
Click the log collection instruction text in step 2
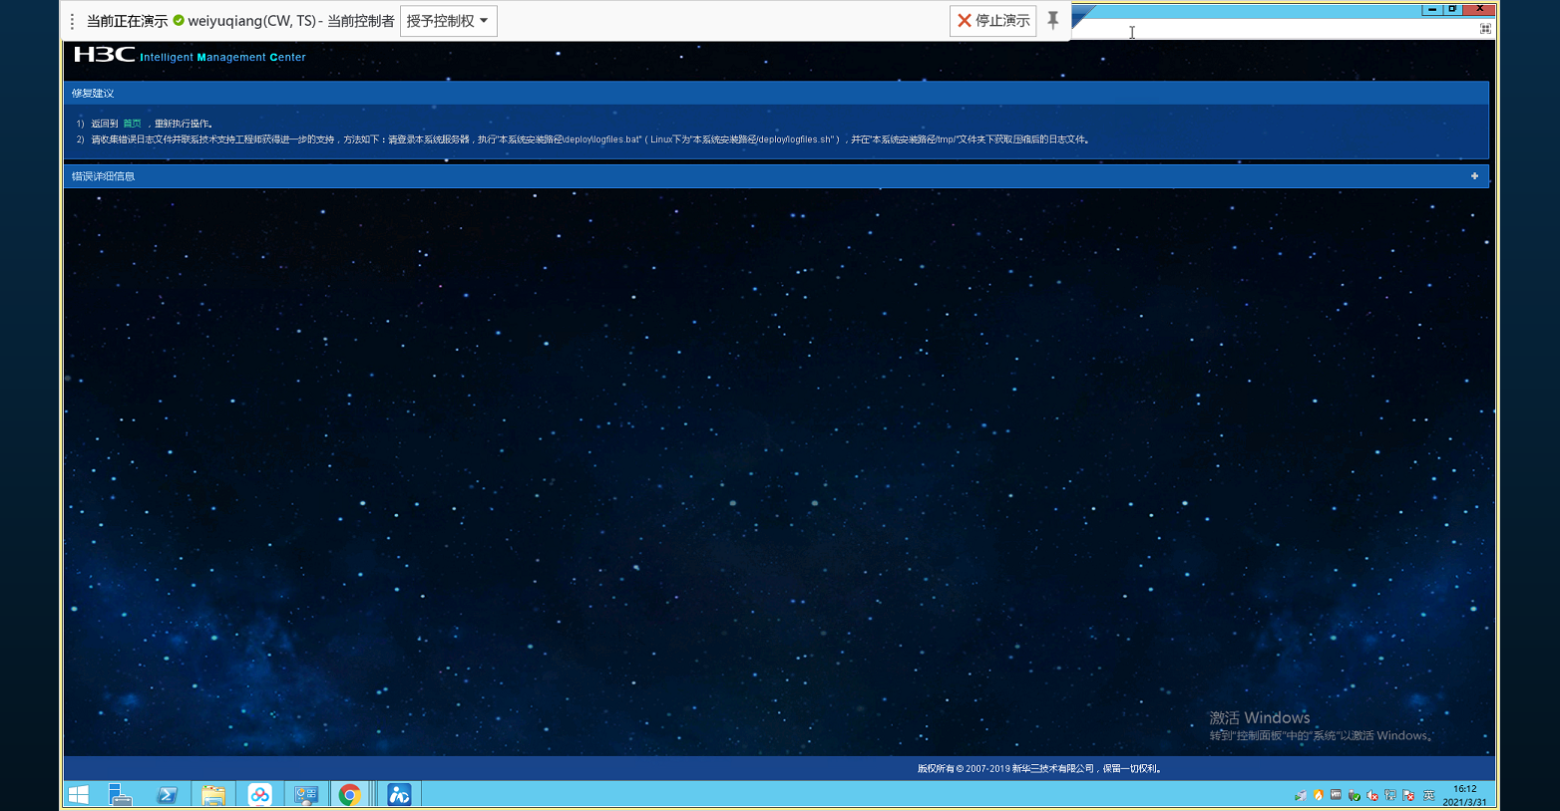[x=591, y=139]
